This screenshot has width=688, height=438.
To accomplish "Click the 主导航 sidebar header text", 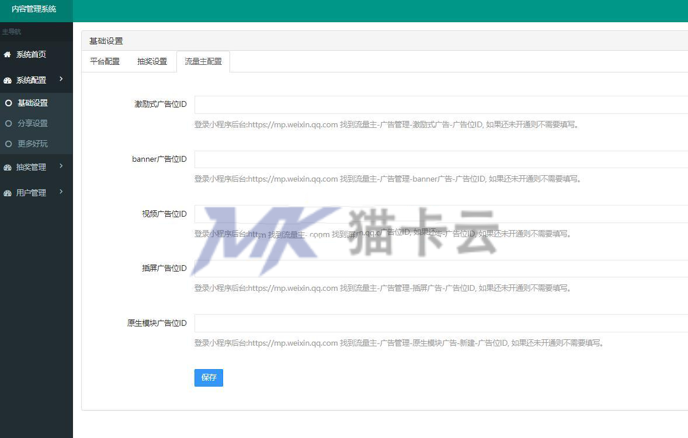I will point(12,32).
